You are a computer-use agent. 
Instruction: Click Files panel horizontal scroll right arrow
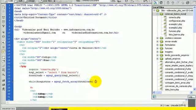191,92
